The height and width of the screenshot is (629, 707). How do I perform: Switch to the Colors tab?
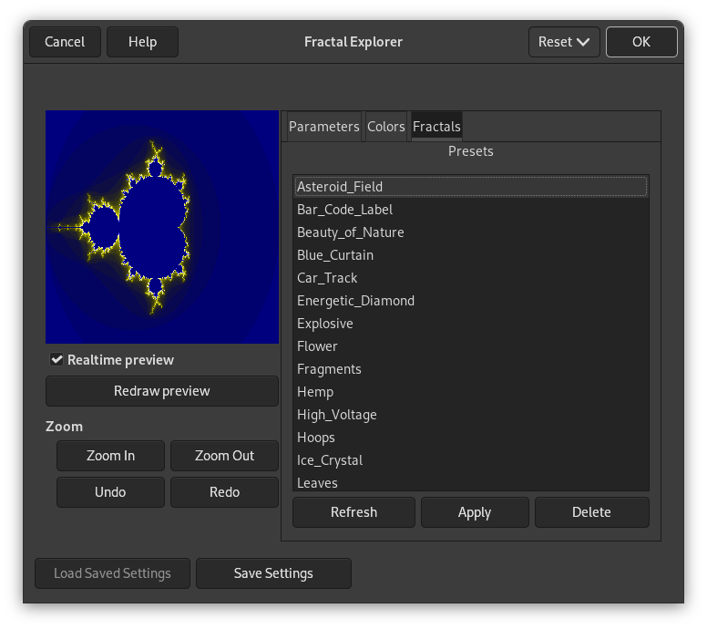click(x=385, y=127)
